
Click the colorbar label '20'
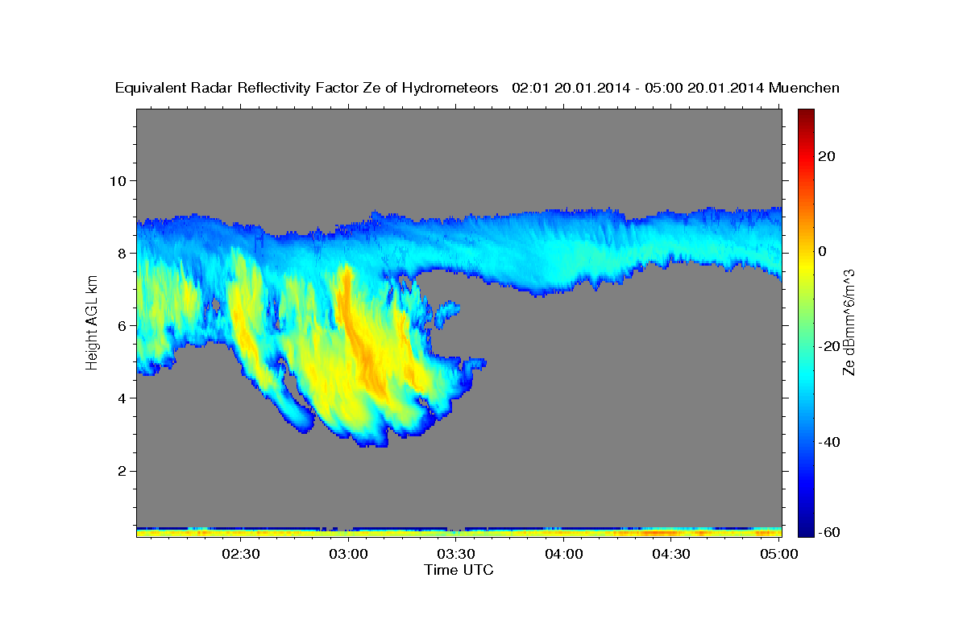point(826,156)
